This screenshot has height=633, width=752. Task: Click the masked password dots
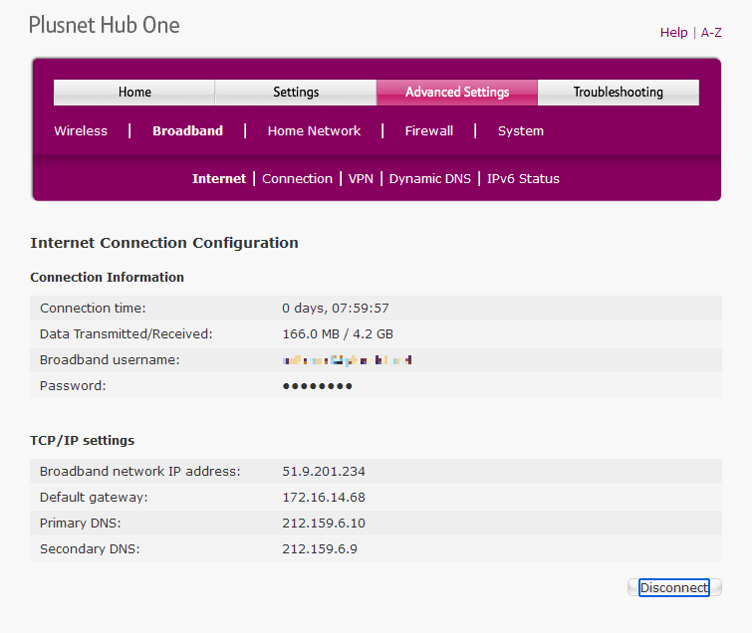(318, 385)
